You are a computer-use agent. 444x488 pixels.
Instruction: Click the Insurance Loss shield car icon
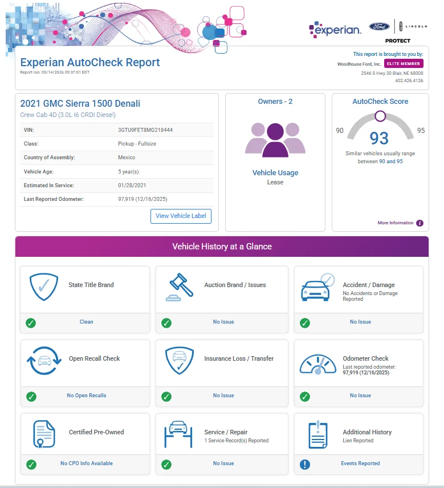180,360
